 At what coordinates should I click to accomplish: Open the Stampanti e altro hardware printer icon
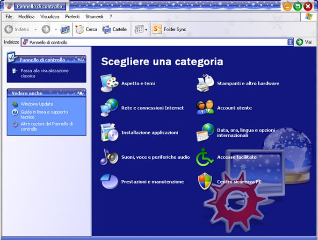pos(205,83)
